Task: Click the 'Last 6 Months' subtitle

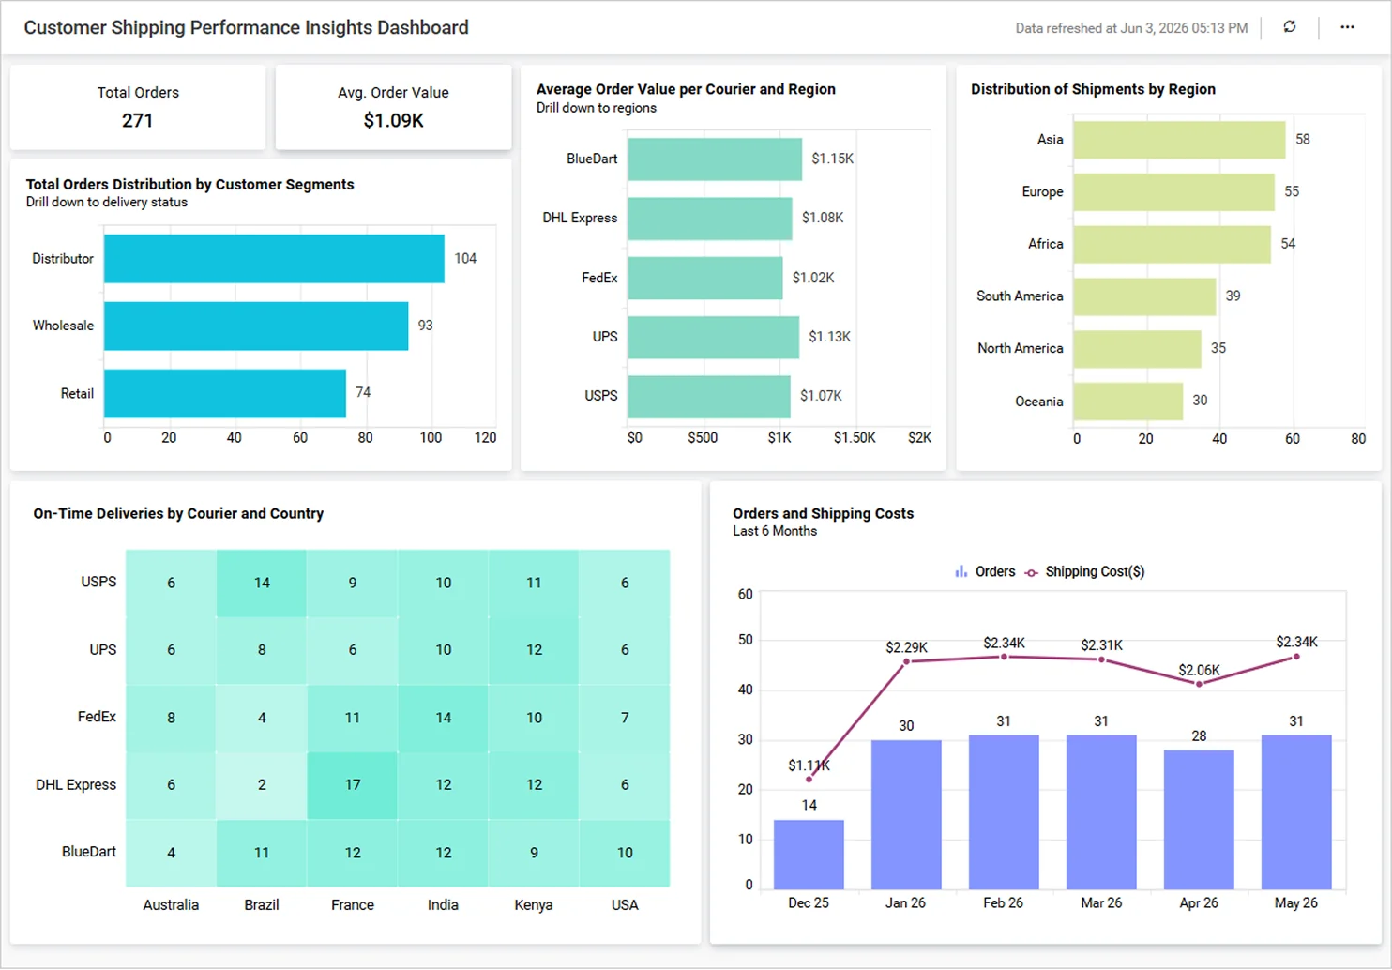Action: (x=775, y=531)
